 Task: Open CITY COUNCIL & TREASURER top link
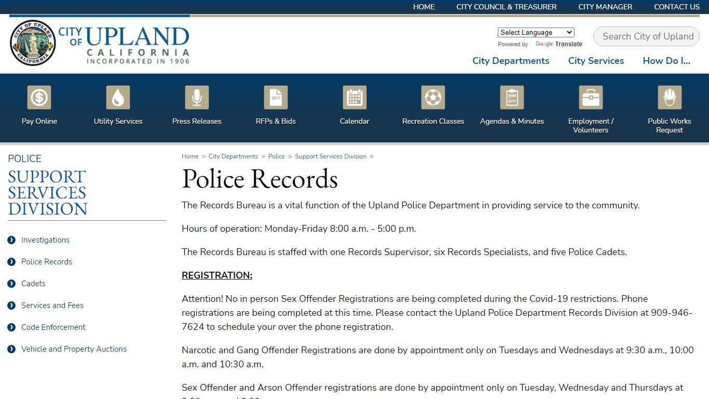tap(507, 7)
